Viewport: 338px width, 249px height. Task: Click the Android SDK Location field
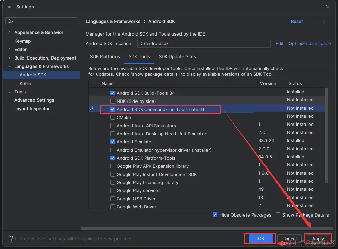[204, 44]
